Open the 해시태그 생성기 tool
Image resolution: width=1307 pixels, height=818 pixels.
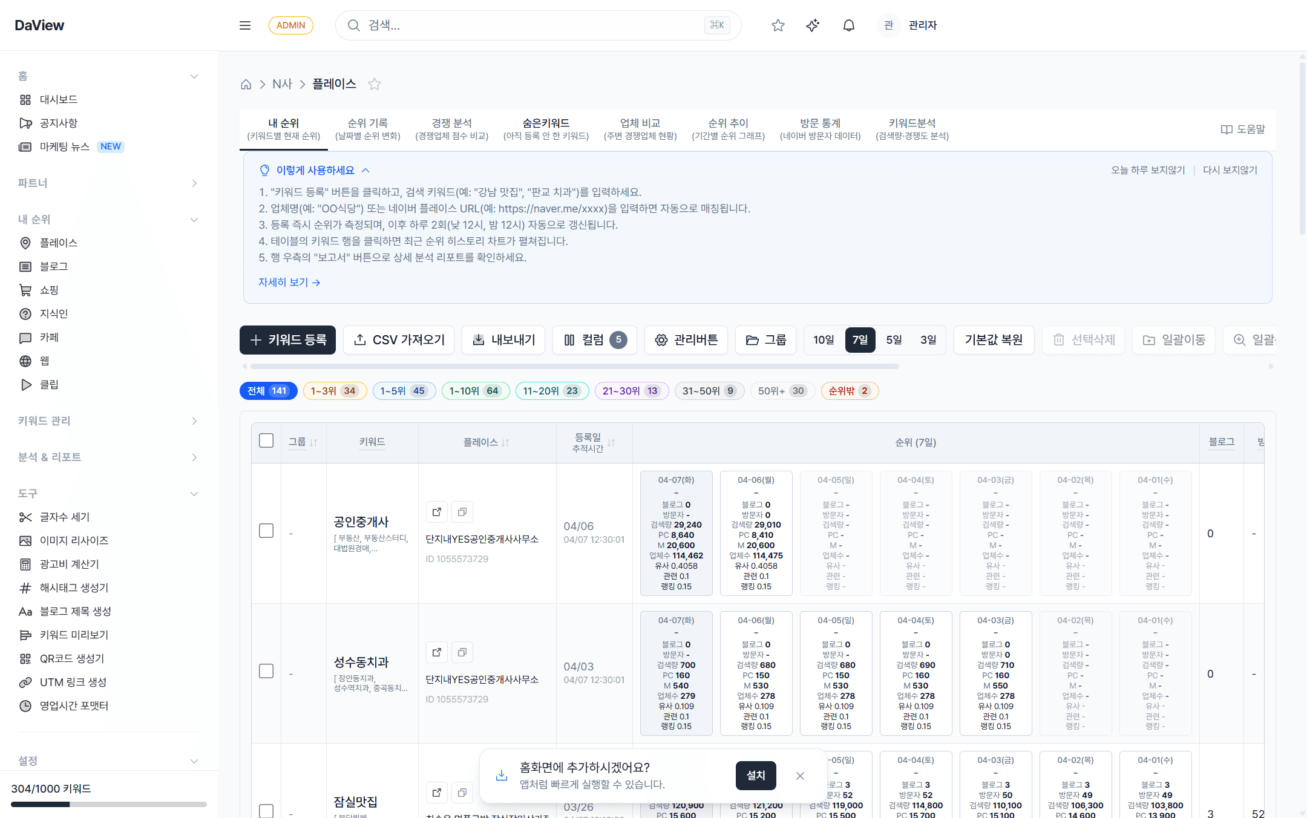pyautogui.click(x=73, y=587)
